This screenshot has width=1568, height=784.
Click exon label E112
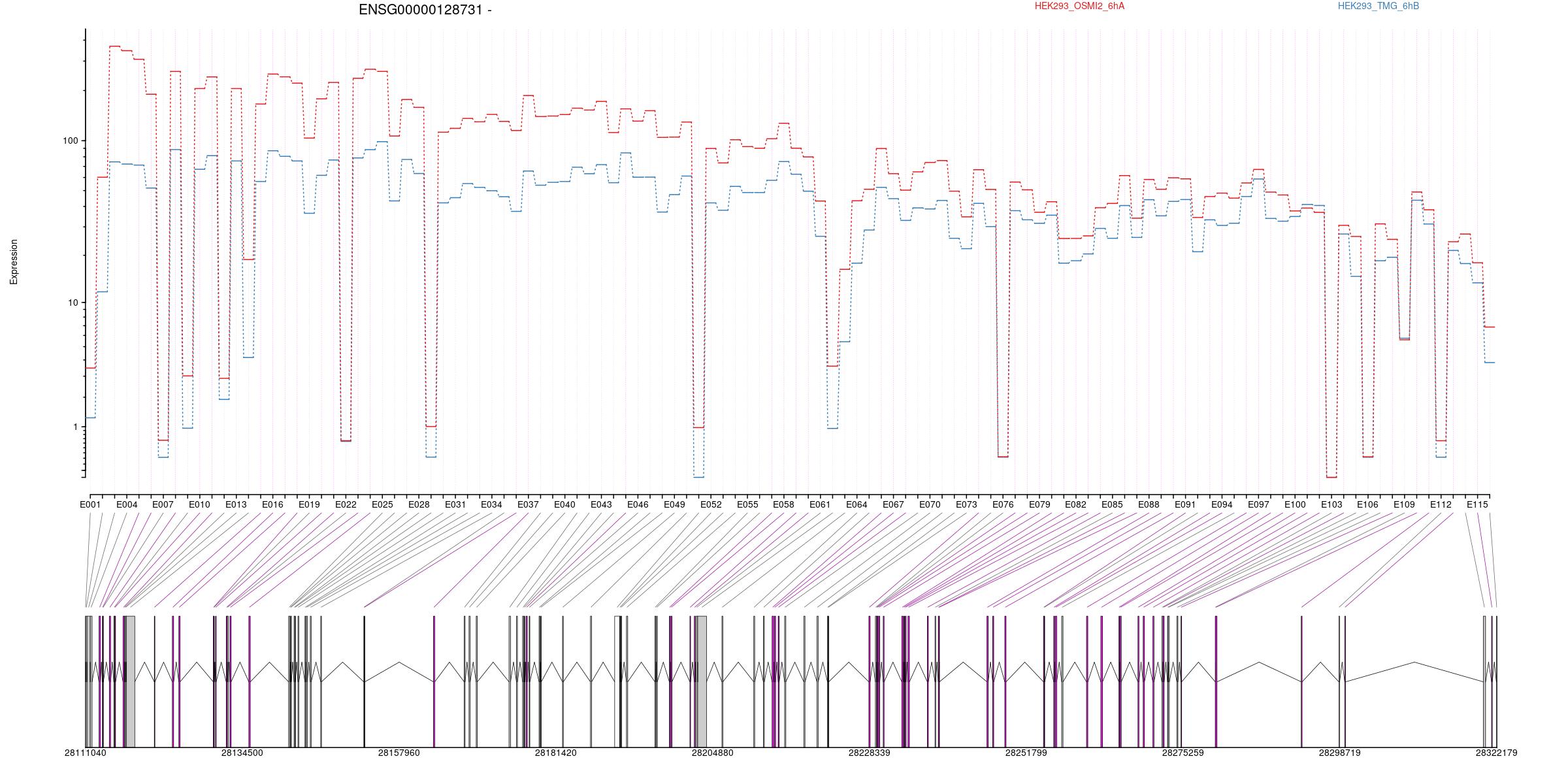[x=1441, y=504]
